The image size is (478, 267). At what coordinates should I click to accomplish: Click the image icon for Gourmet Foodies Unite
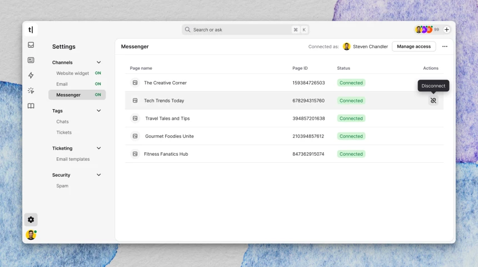click(x=135, y=136)
